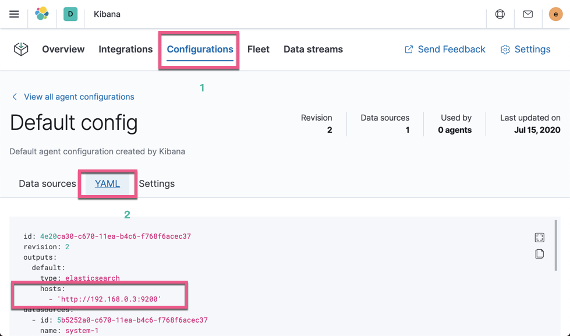The height and width of the screenshot is (336, 570).
Task: Copy the YAML configuration
Action: click(x=539, y=254)
